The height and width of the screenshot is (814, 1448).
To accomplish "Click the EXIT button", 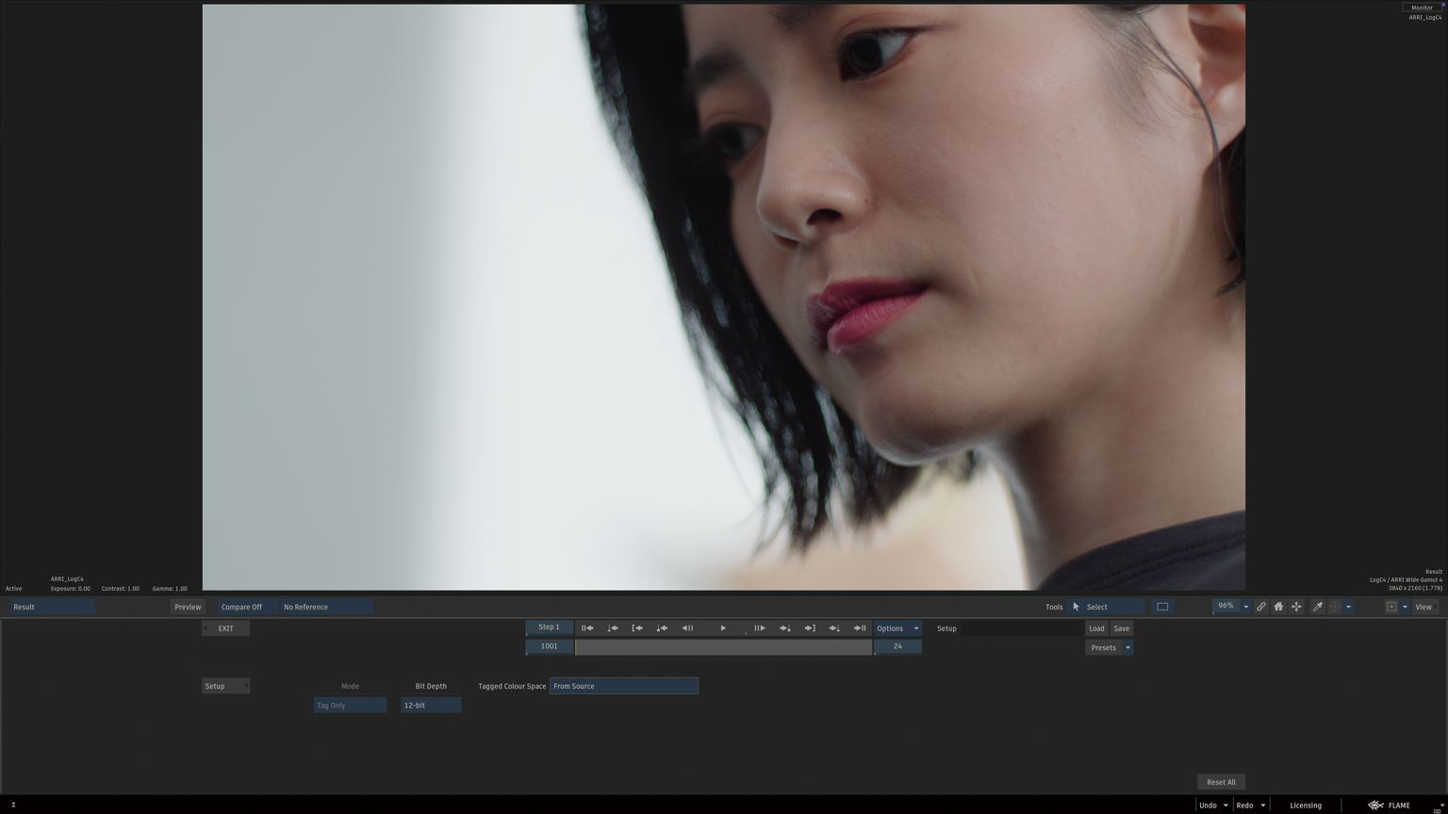I will pos(225,628).
